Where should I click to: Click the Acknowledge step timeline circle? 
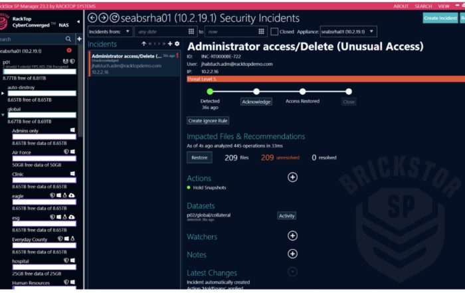[x=256, y=91]
